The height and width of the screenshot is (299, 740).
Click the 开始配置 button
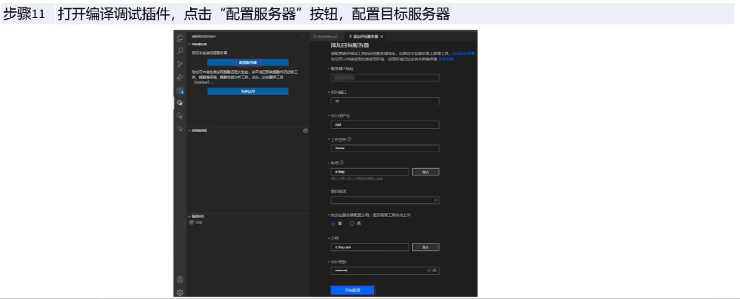pos(352,291)
